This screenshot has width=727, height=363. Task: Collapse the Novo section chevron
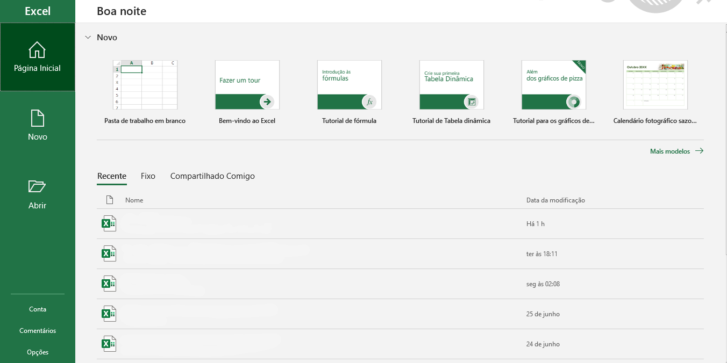coord(88,38)
